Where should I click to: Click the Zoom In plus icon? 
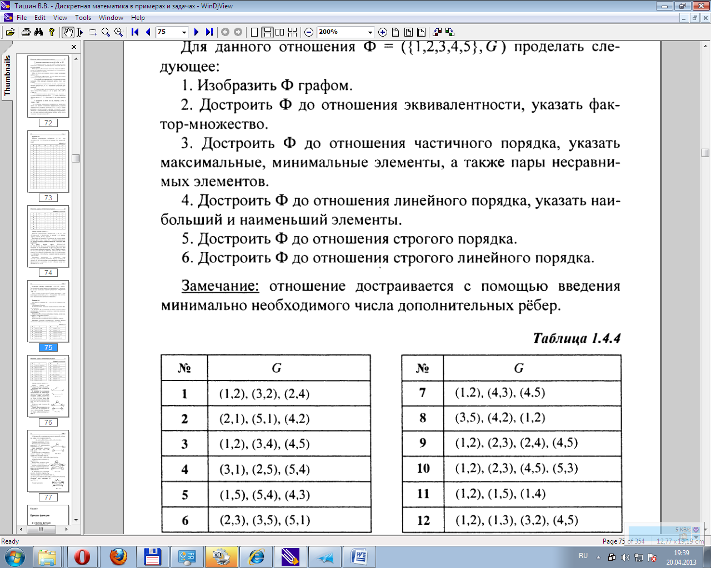click(383, 32)
